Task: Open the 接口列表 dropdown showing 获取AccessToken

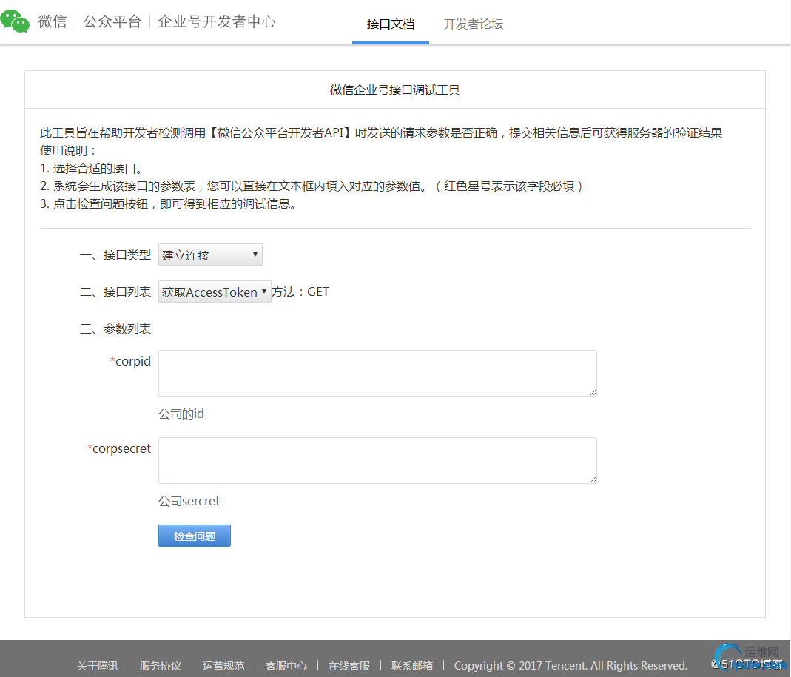Action: 209,292
